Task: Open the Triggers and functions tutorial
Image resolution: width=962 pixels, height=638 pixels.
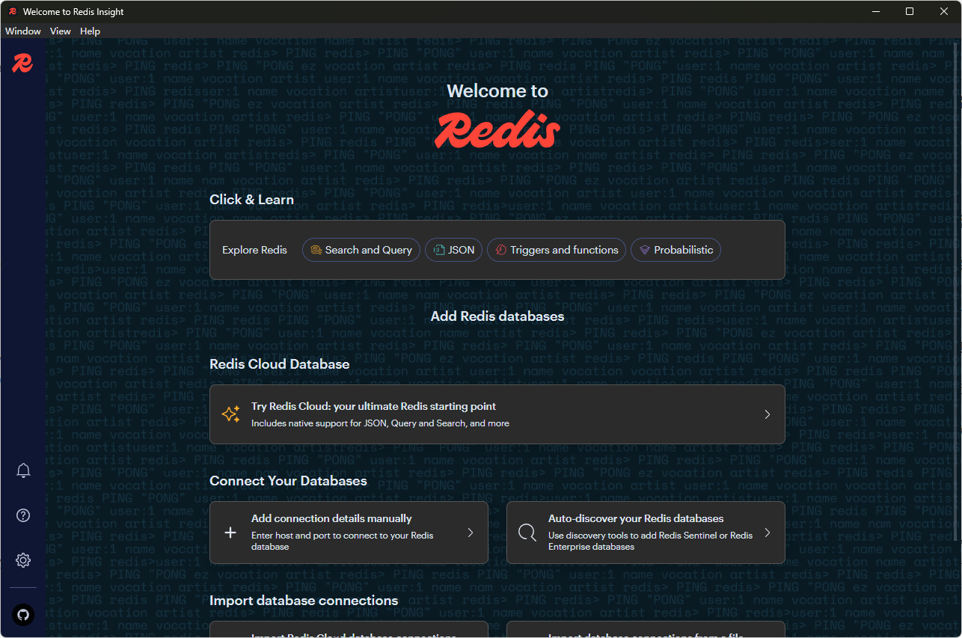Action: pyautogui.click(x=557, y=250)
